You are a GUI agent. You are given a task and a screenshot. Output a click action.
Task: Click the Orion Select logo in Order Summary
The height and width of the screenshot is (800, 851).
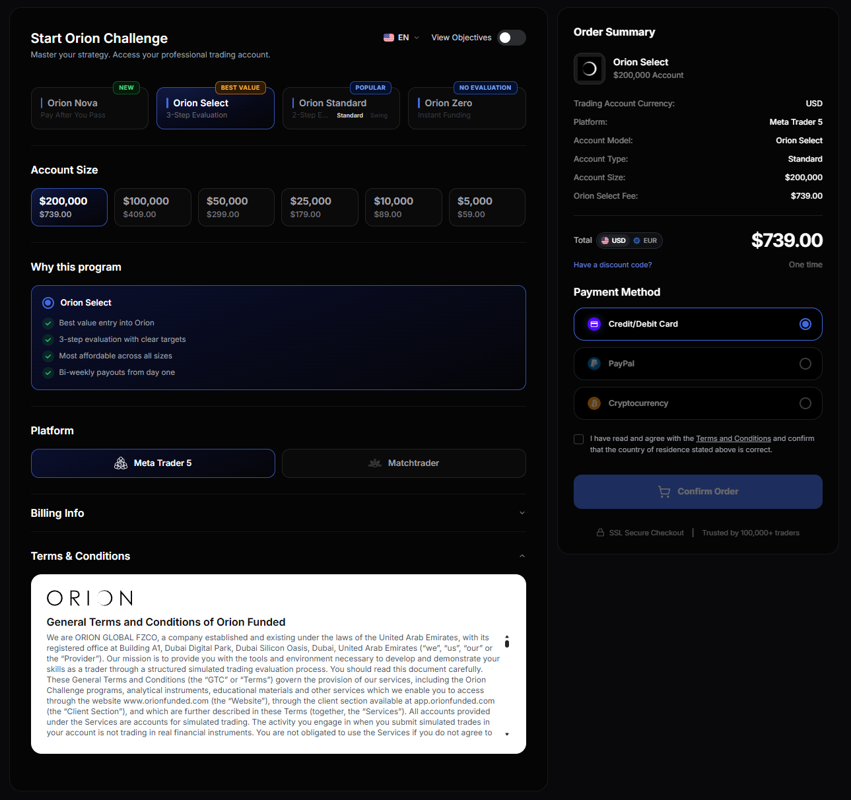[x=590, y=69]
